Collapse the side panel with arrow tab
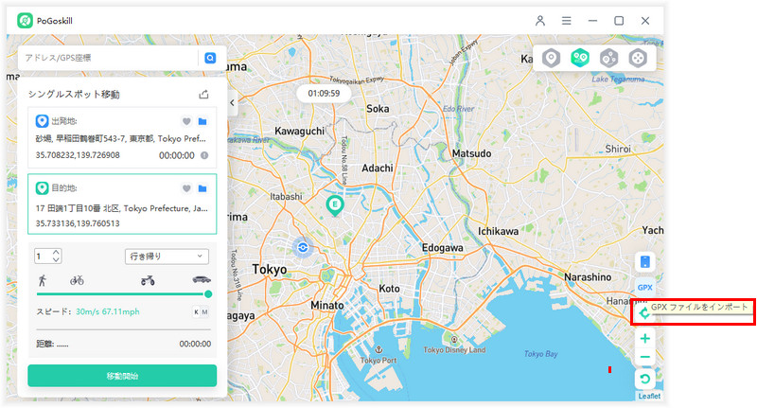The height and width of the screenshot is (408, 757). tap(232, 102)
